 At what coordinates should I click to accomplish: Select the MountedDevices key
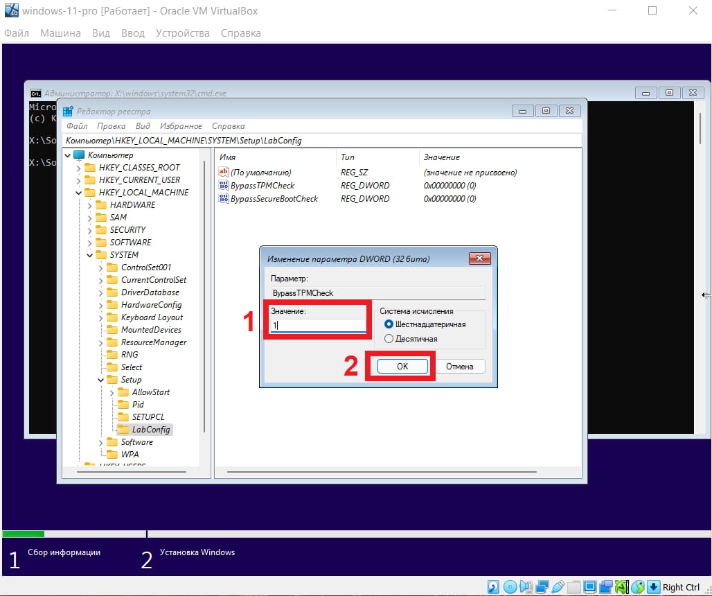(151, 330)
